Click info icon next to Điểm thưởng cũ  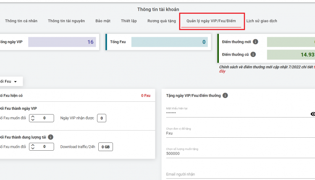coord(253,54)
